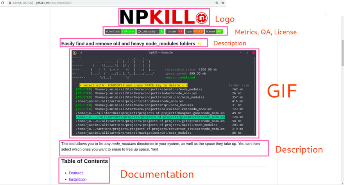Viewport: 344px width, 185px height.
Task: Click the "357 mb" folder size value
Action: (x=238, y=97)
